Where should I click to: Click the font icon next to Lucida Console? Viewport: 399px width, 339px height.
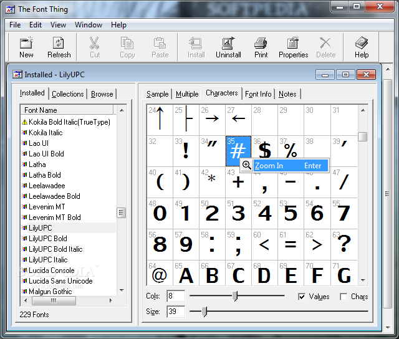tap(24, 270)
